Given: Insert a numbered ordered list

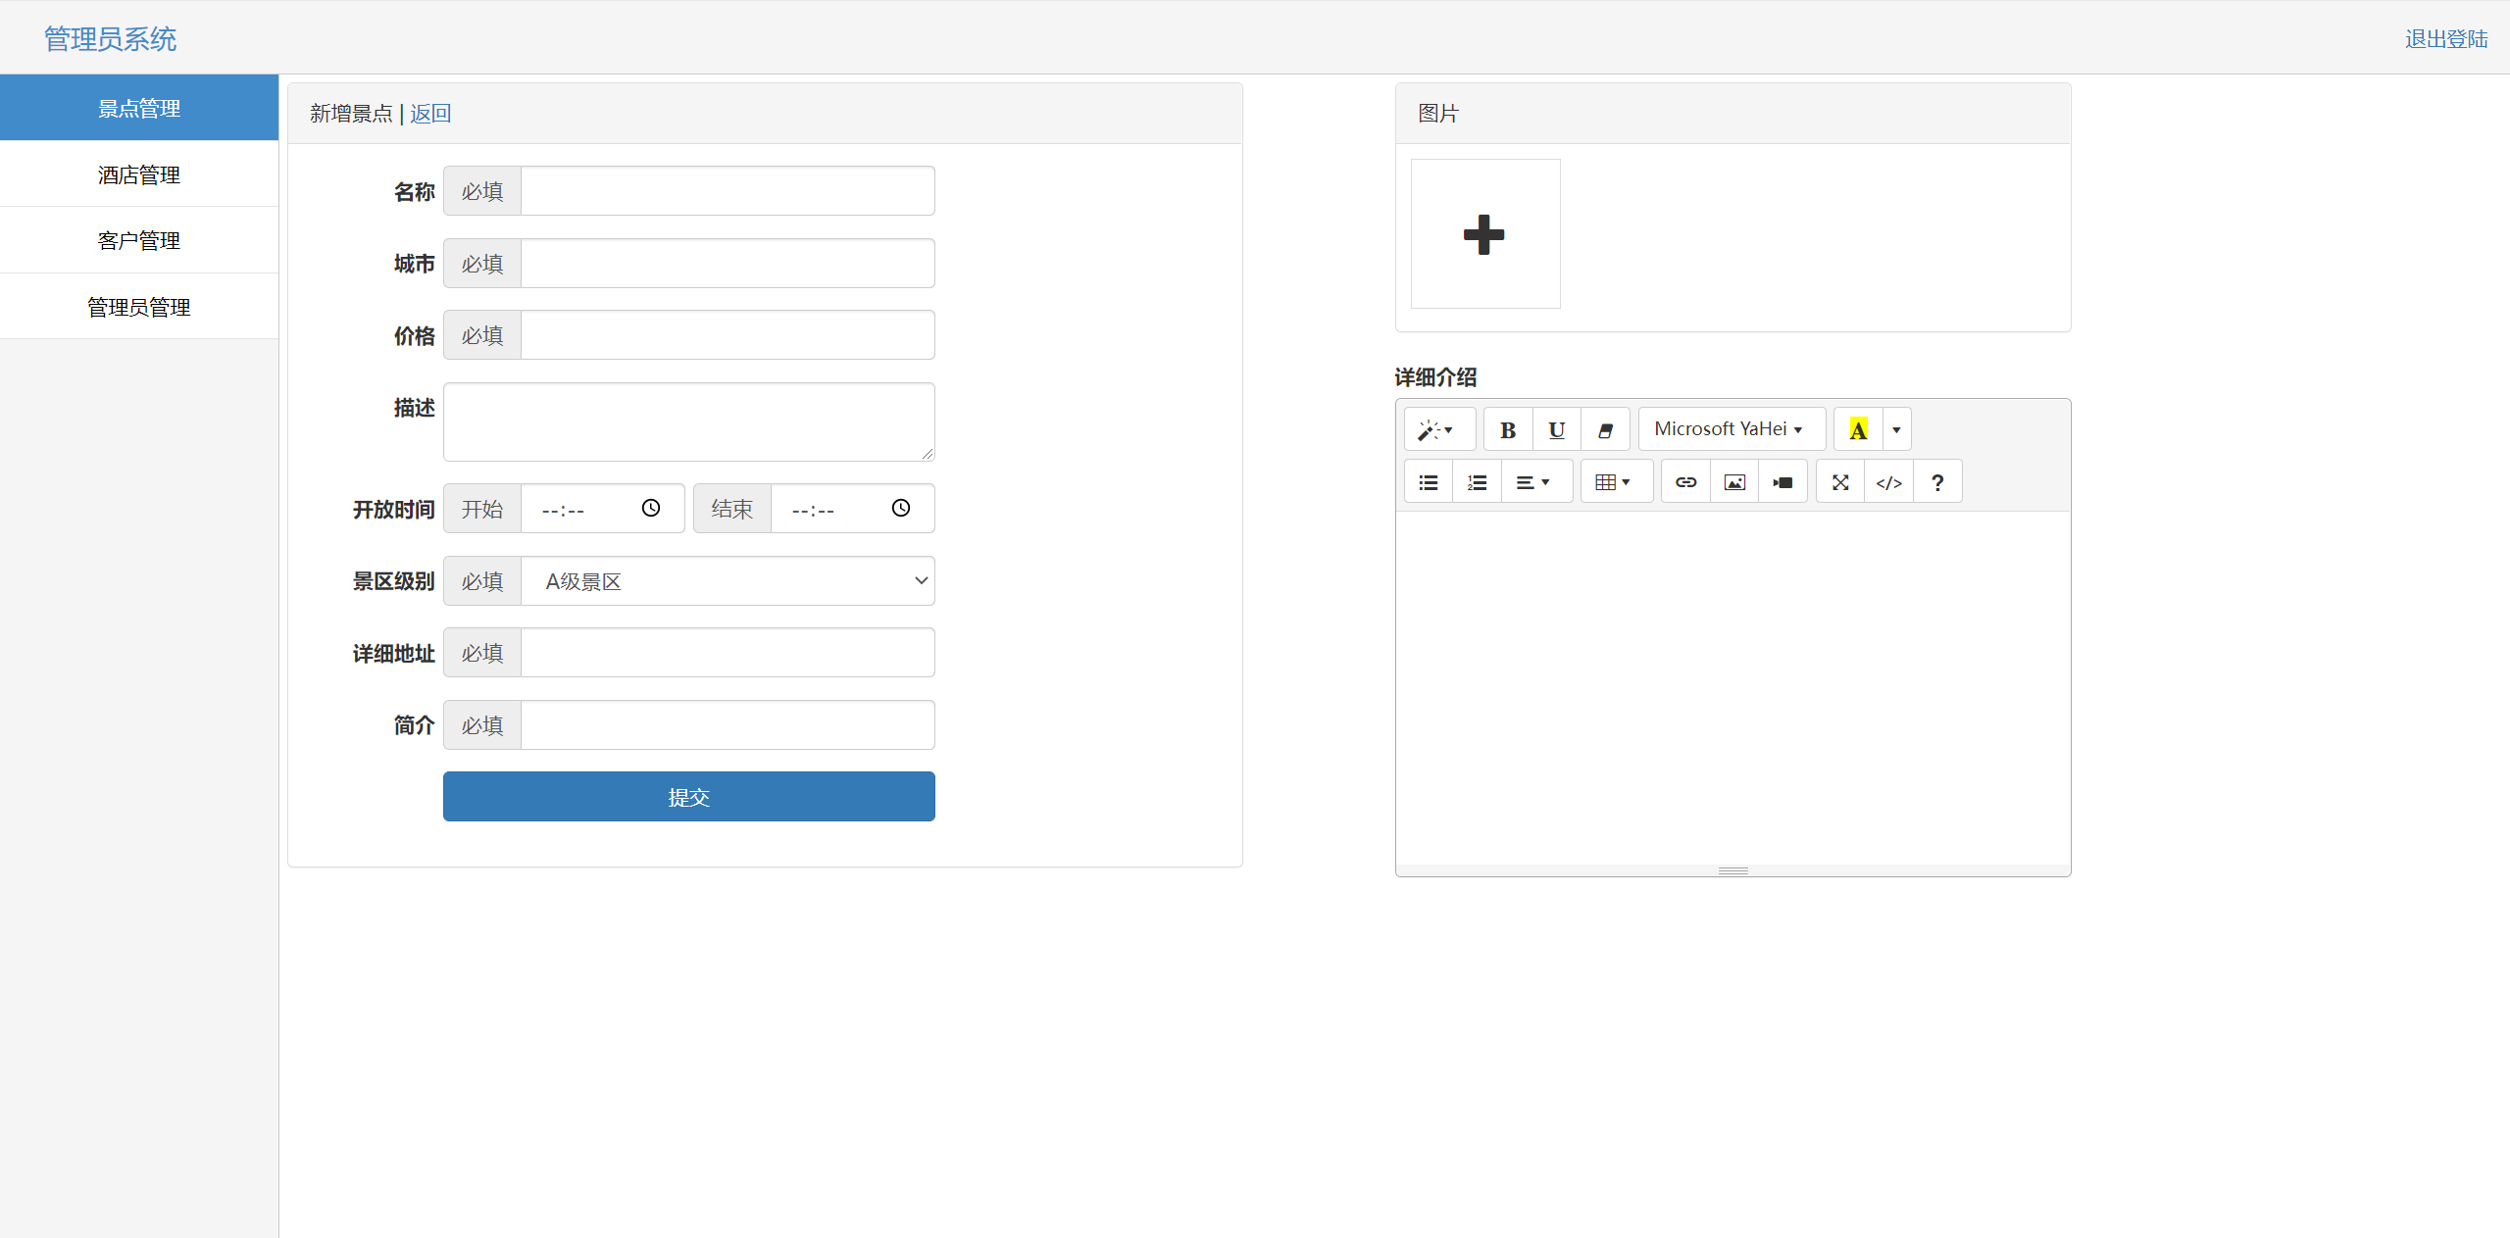Looking at the screenshot, I should pyautogui.click(x=1477, y=482).
